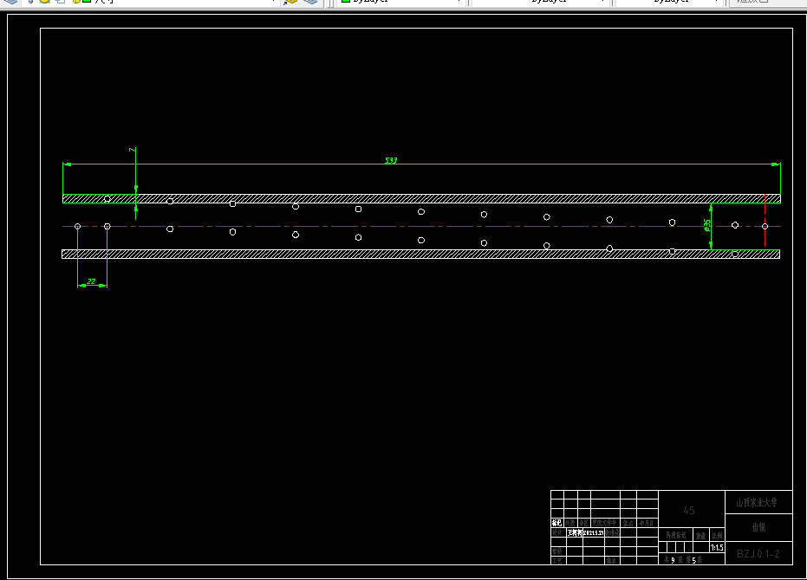
Task: Select the red horizontal centerline
Action: coord(421,226)
